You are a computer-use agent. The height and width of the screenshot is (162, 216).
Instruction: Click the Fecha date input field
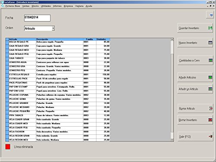click(37, 18)
